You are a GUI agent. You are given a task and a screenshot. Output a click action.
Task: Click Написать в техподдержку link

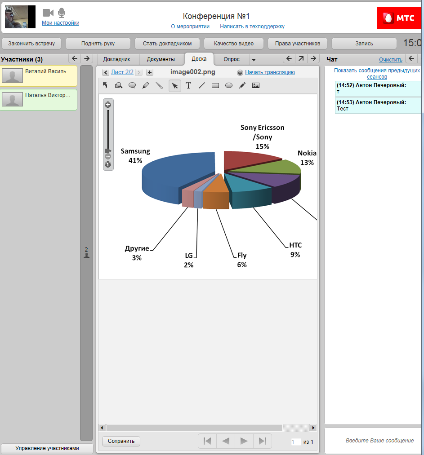tap(252, 27)
